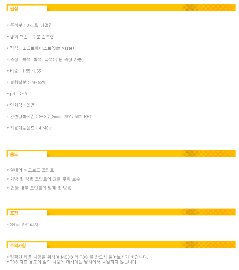Click the MSDS 와 TDS notice sentence

coord(77,257)
